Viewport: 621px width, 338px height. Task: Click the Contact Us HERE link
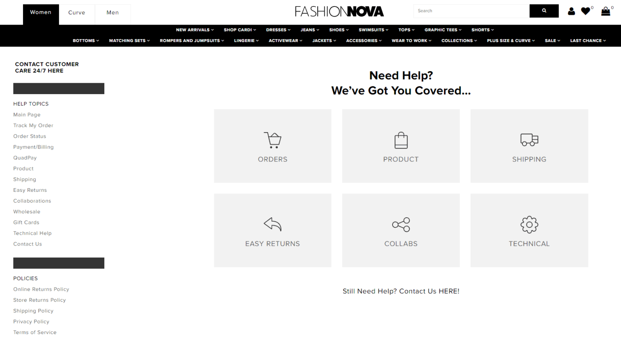pos(449,291)
